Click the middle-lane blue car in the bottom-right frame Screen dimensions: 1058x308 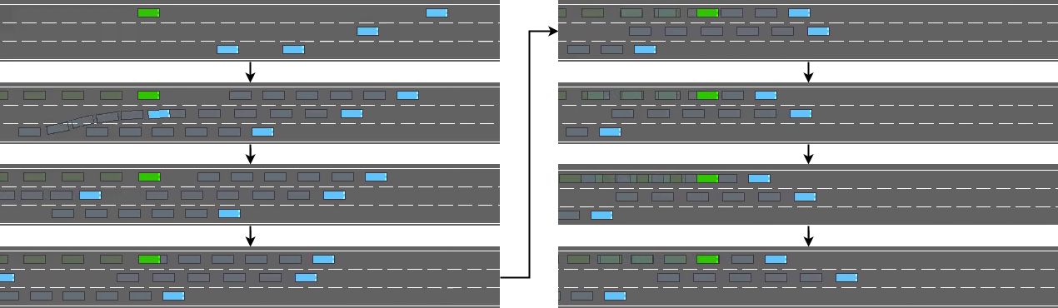(x=846, y=278)
